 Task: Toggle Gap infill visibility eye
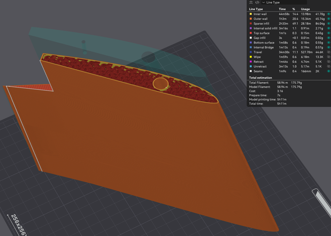click(329, 38)
